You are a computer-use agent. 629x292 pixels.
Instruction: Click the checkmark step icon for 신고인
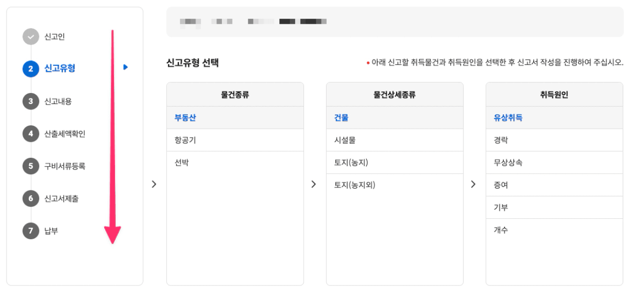tap(31, 37)
